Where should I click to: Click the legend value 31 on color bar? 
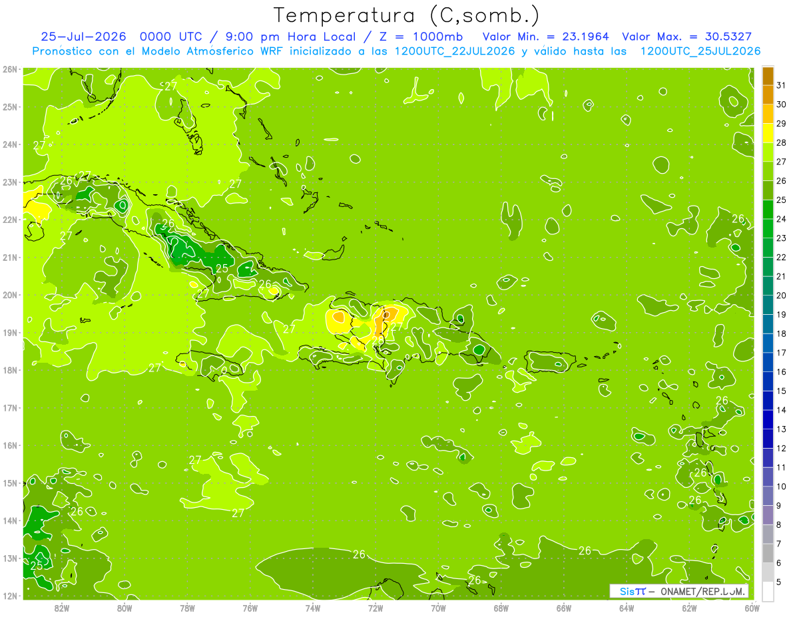(x=781, y=85)
